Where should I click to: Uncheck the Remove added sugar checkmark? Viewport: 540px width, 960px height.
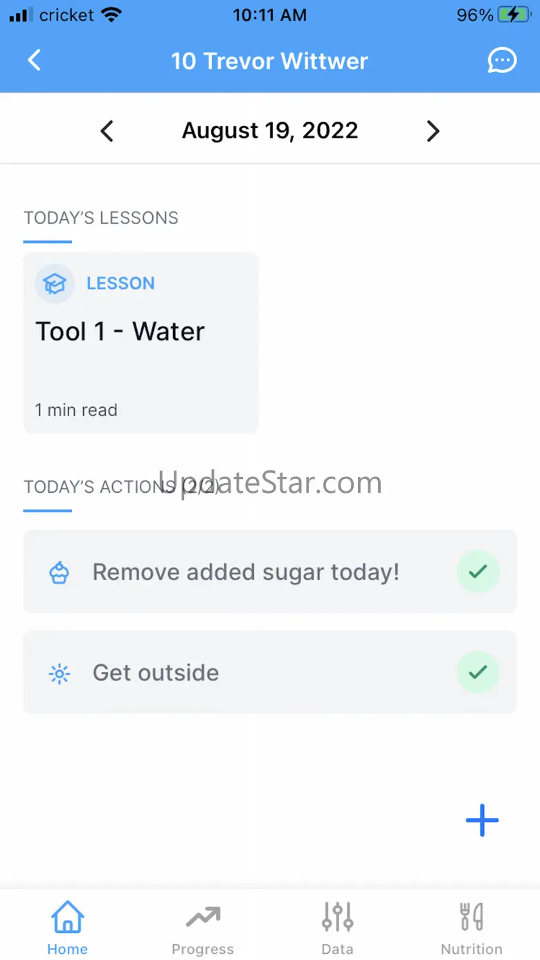pos(478,572)
